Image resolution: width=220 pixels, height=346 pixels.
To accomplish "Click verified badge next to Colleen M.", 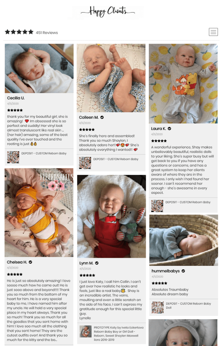I will coord(102,117).
